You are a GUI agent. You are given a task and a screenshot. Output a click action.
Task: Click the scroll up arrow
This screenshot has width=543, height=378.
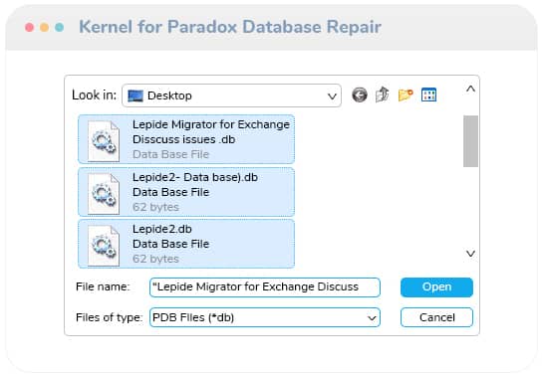470,89
